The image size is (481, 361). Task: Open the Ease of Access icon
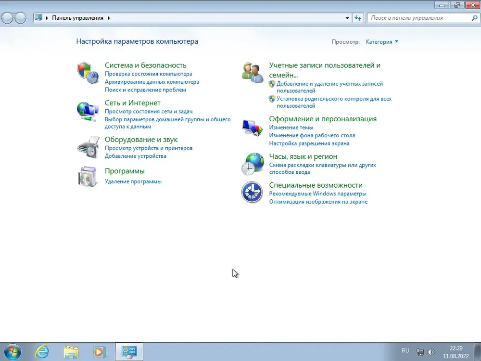(252, 193)
